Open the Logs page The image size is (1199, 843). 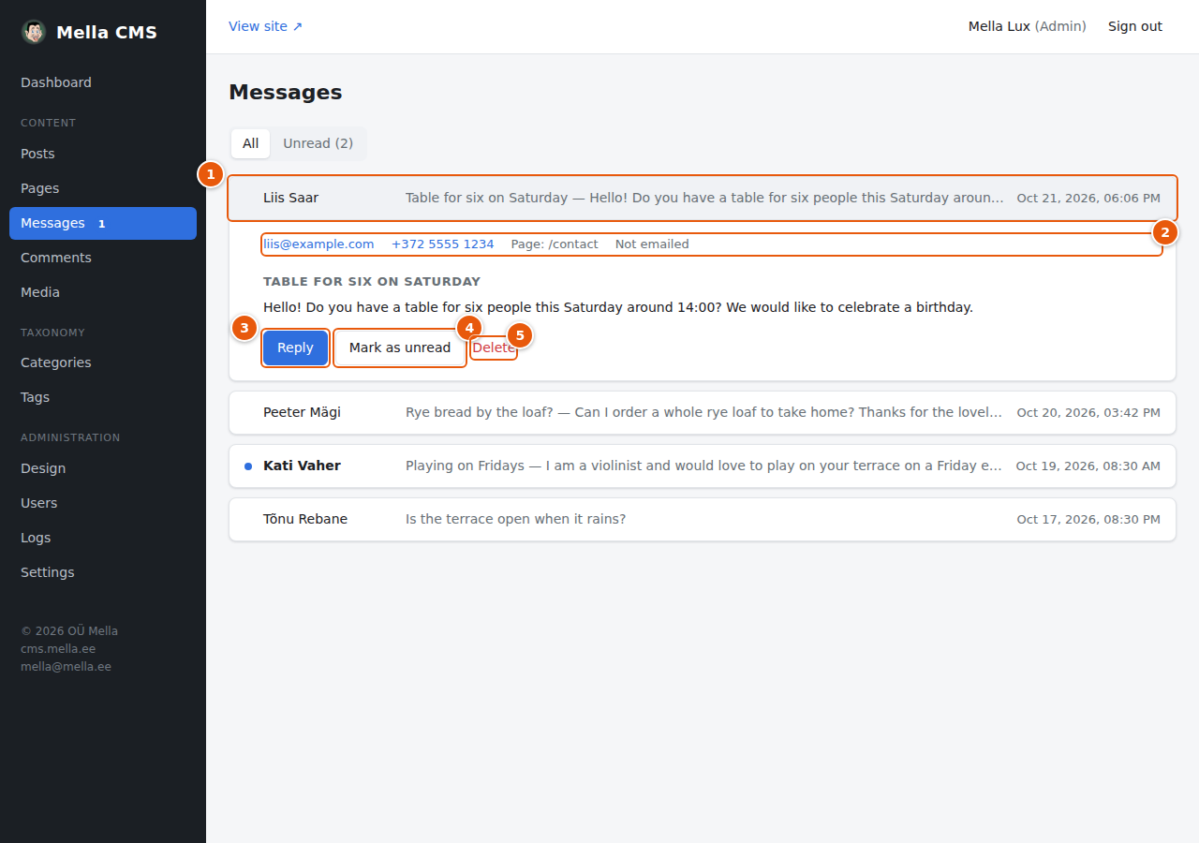[x=103, y=538]
